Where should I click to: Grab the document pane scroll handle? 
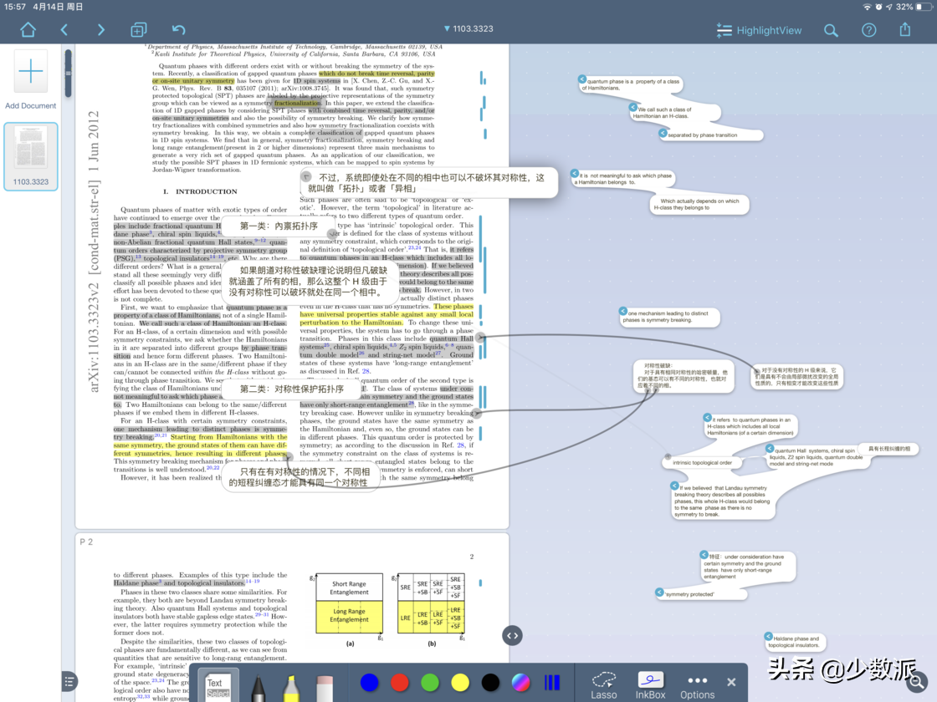pyautogui.click(x=68, y=74)
